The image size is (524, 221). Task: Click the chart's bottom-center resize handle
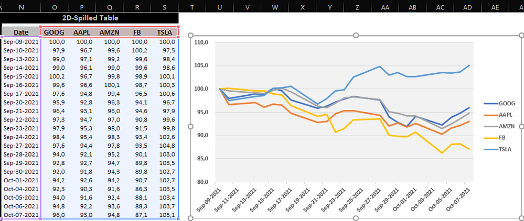[x=356, y=218]
